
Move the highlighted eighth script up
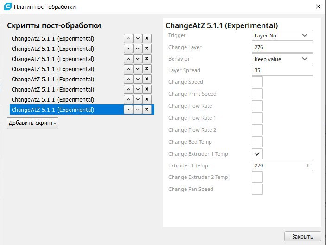(x=128, y=110)
